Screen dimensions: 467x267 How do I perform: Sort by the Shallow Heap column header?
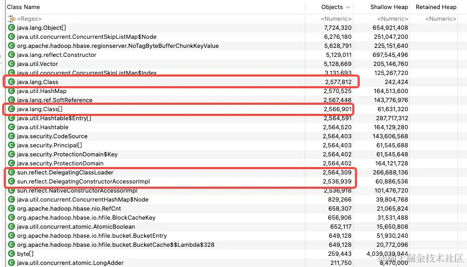389,7
